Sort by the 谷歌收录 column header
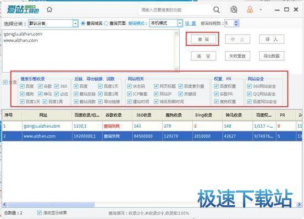The image size is (304, 219). pyautogui.click(x=117, y=115)
